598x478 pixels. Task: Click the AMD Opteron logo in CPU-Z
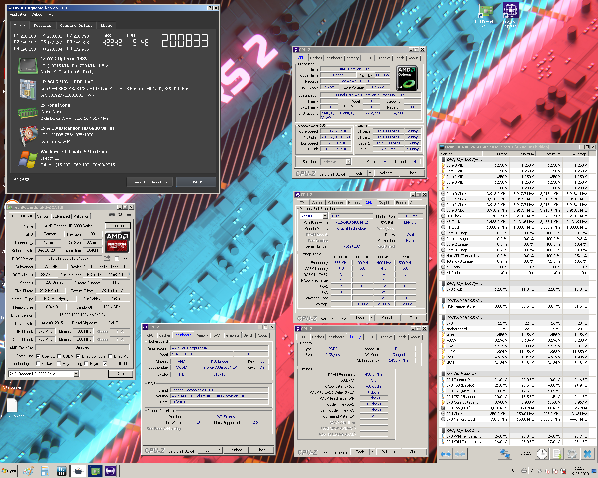[x=407, y=78]
